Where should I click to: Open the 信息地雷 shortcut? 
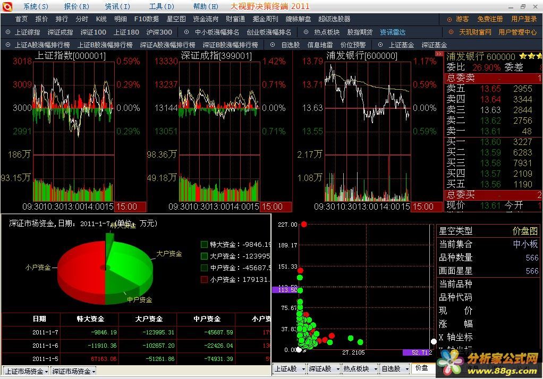click(x=320, y=45)
